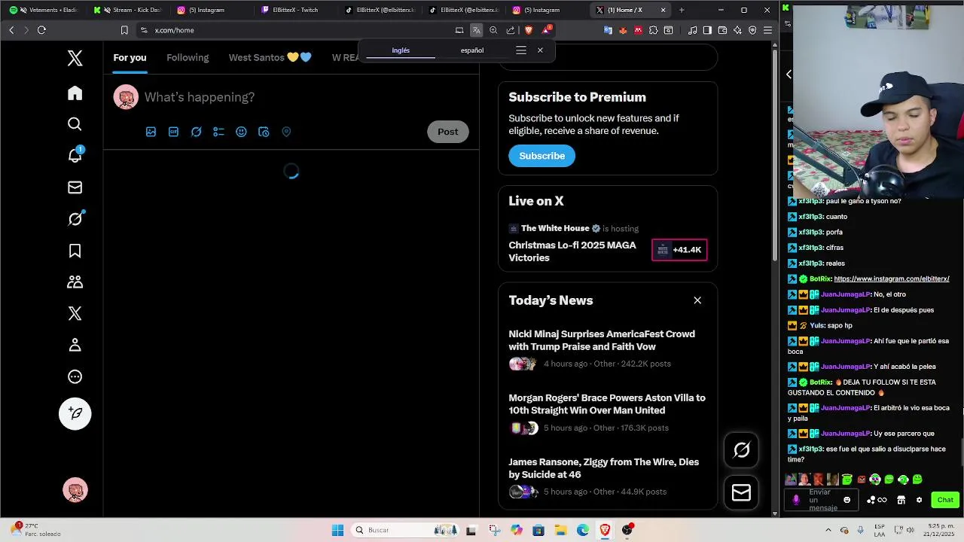
Task: Open translate popup hamburger options menu
Action: pos(520,50)
